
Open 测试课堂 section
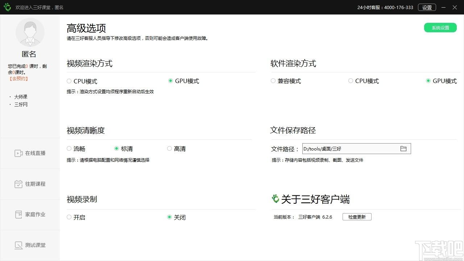click(x=30, y=245)
